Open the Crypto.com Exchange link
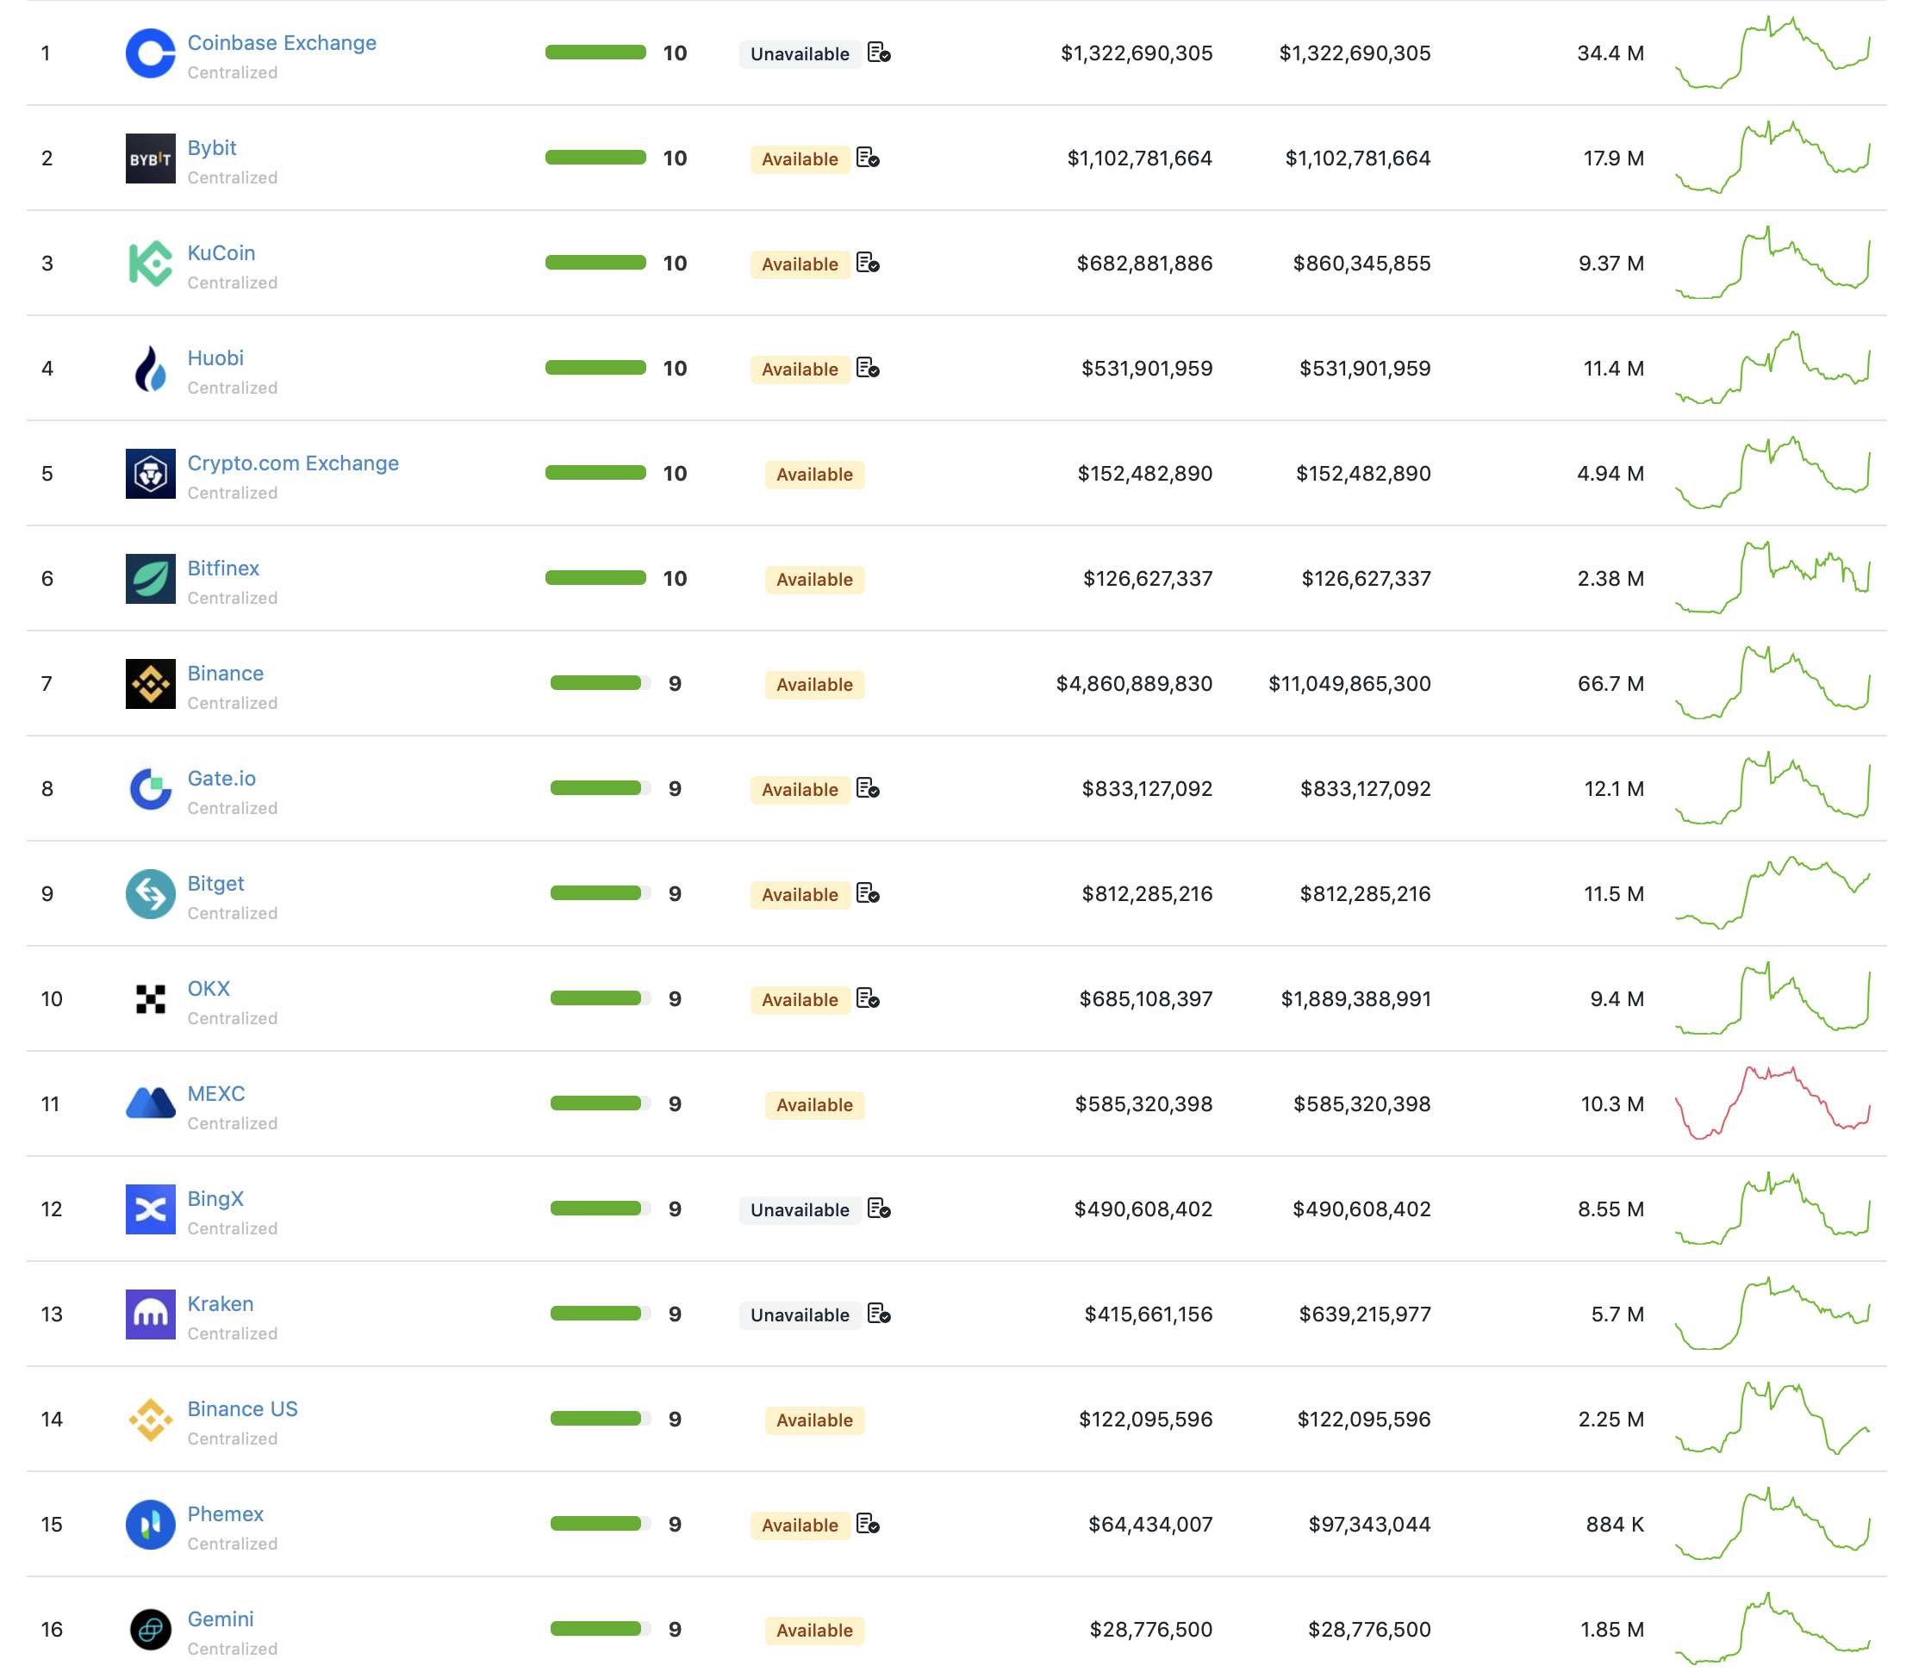Viewport: 1925px width, 1678px height. point(292,463)
